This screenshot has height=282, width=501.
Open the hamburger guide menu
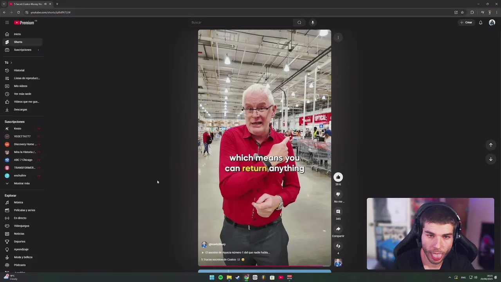(7, 22)
